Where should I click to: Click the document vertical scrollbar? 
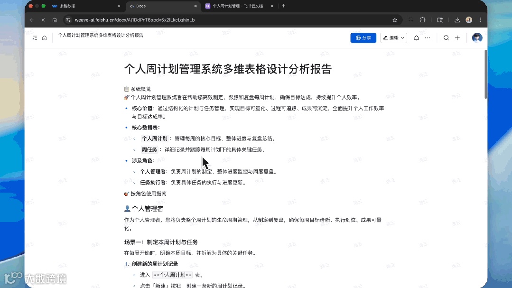pos(485,74)
